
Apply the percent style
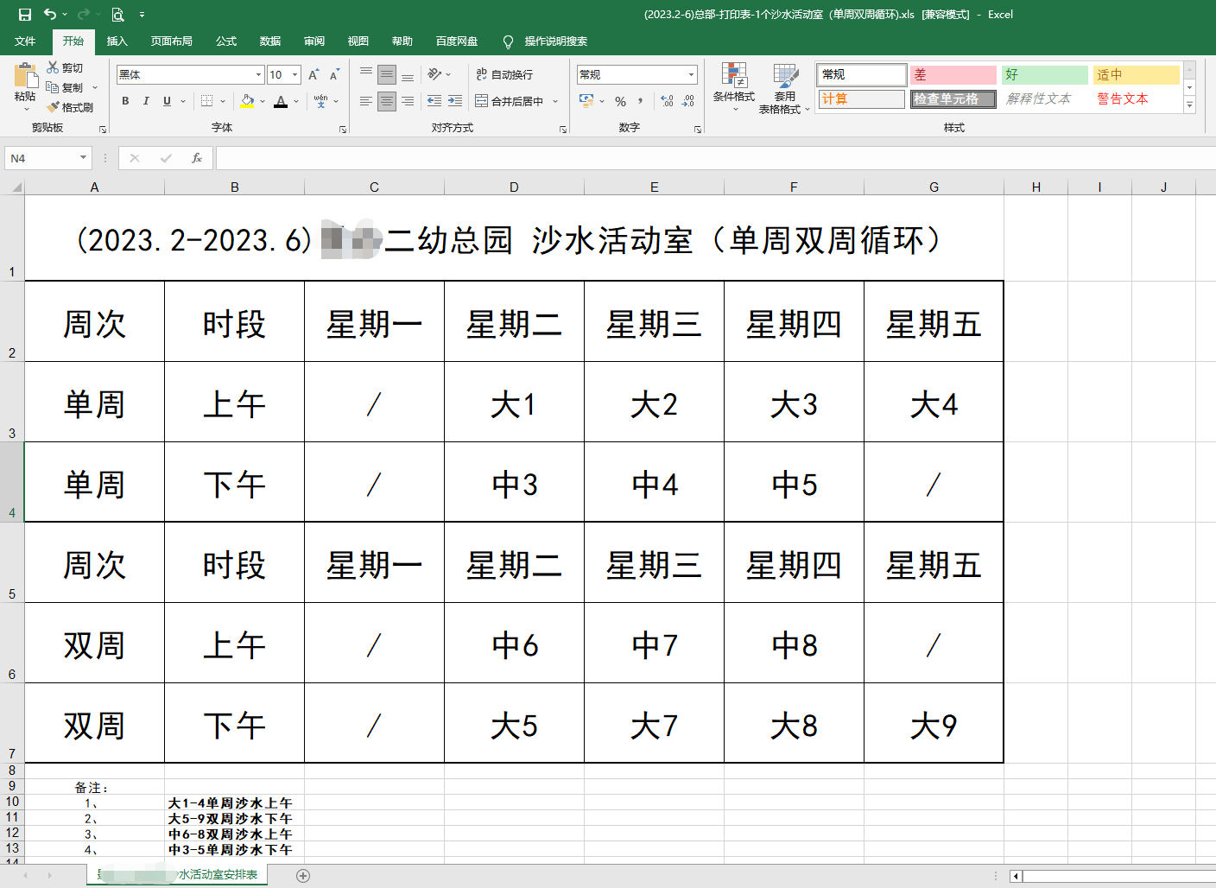(620, 101)
